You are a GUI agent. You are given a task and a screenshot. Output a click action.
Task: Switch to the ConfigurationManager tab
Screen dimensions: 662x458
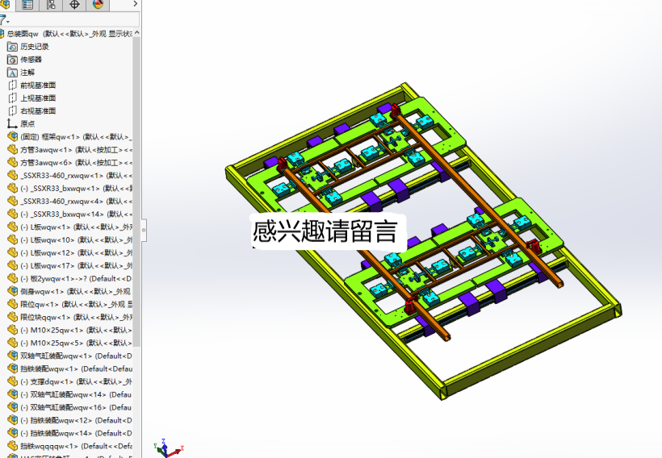[x=51, y=5]
